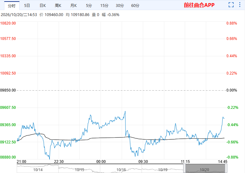
Task: Click the date 2026/10/20/二14:53 text
Action: tap(19, 15)
